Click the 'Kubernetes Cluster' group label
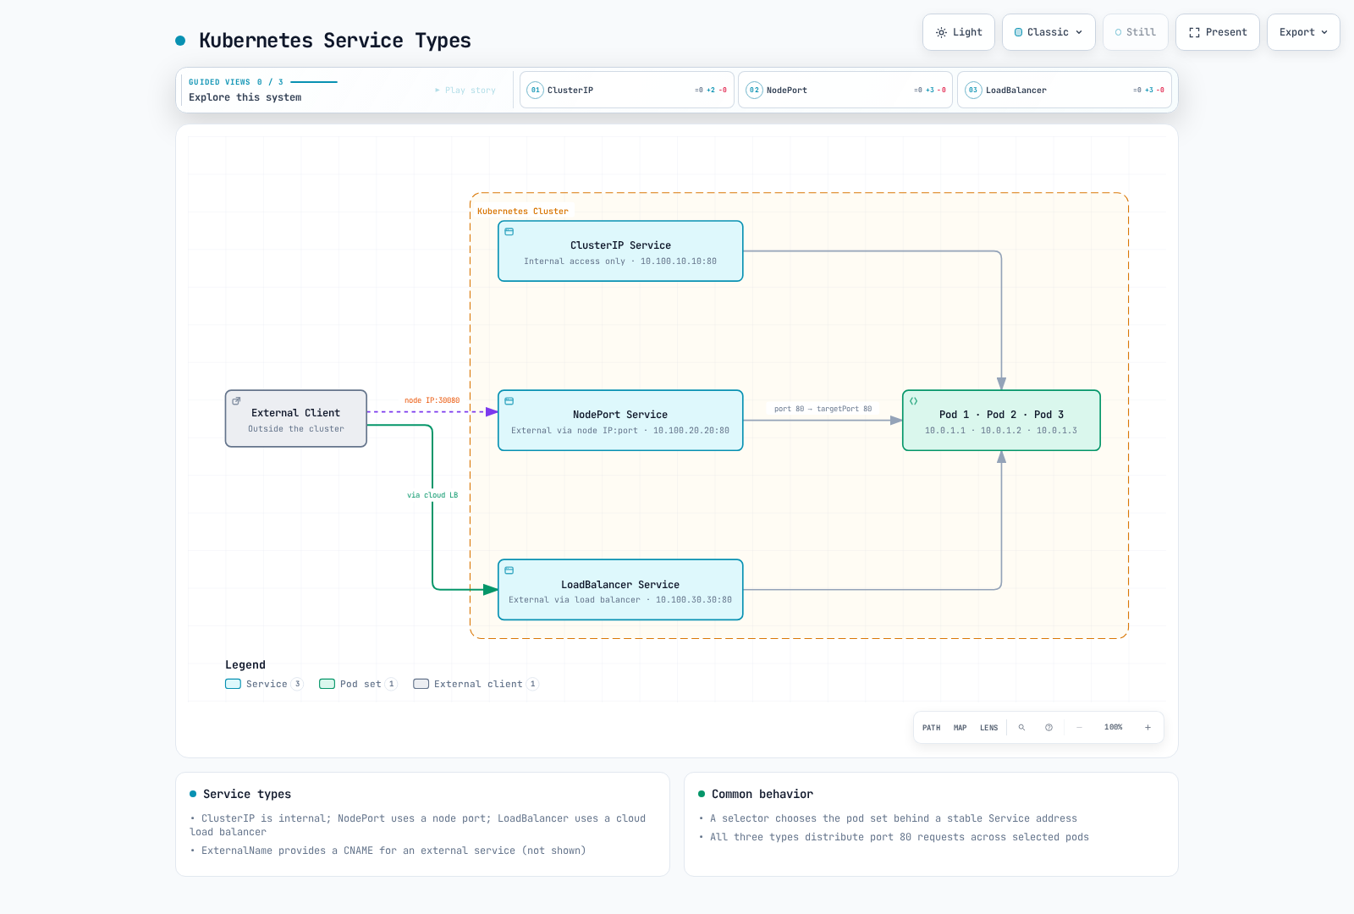The height and width of the screenshot is (914, 1354). (523, 212)
